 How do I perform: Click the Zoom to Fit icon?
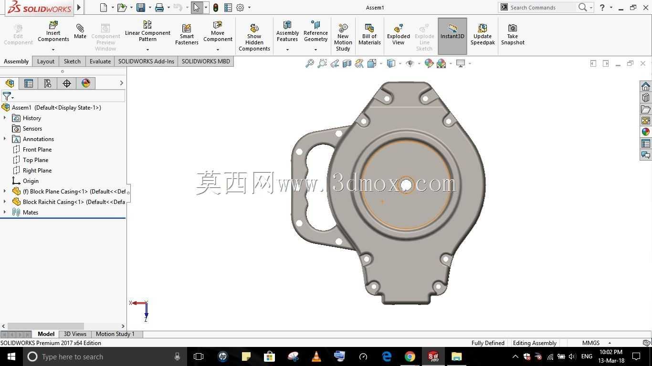point(310,63)
